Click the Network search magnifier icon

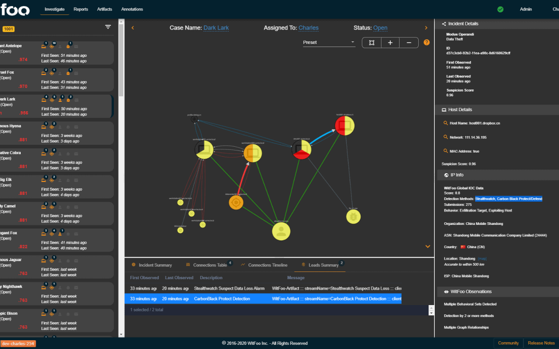click(445, 136)
